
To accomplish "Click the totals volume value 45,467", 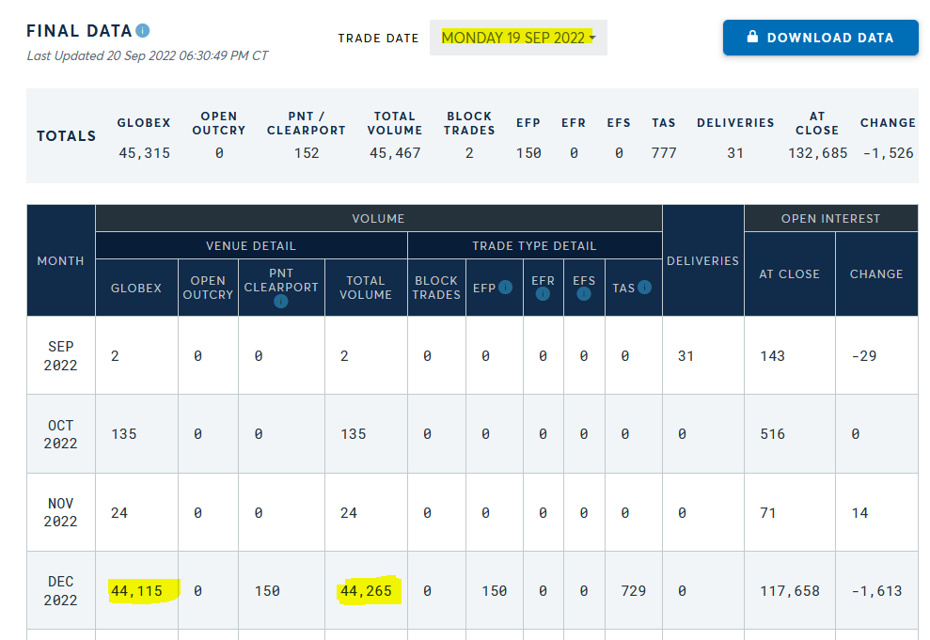I will click(x=395, y=153).
